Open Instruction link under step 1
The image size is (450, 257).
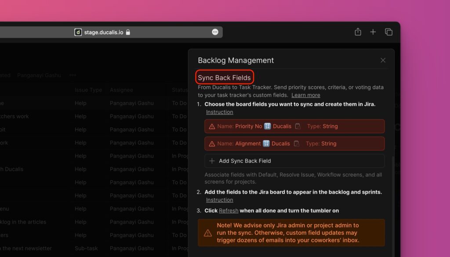(220, 112)
